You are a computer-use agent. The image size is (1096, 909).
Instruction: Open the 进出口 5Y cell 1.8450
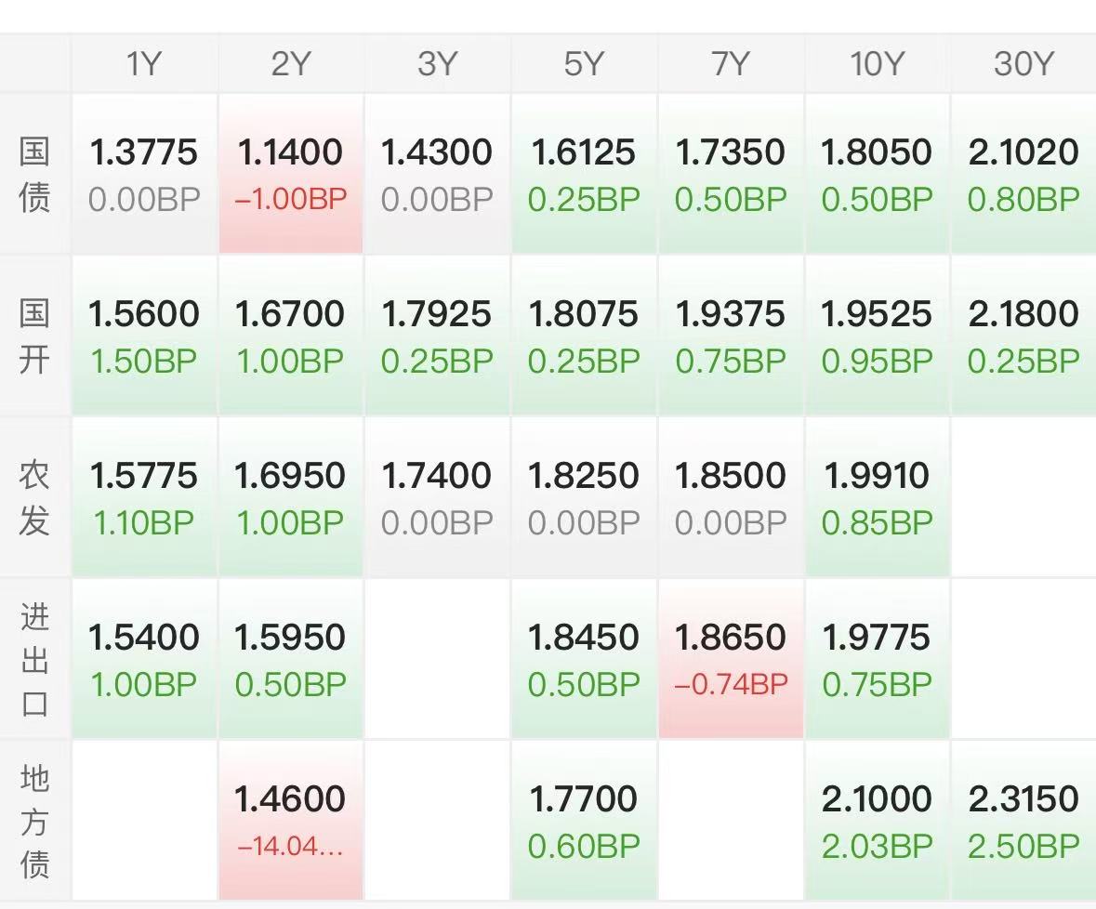click(584, 659)
